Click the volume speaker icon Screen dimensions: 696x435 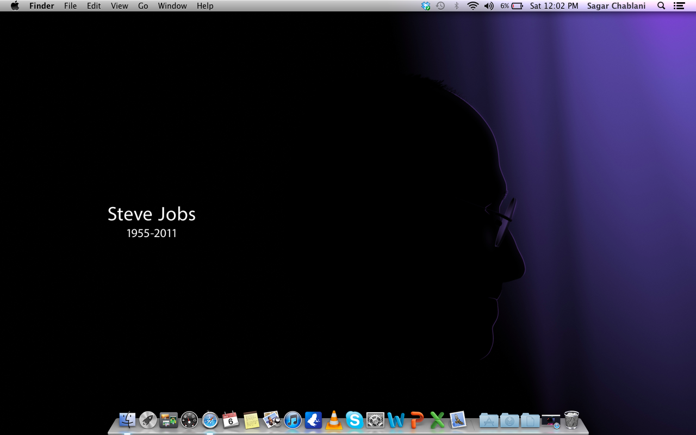click(489, 6)
